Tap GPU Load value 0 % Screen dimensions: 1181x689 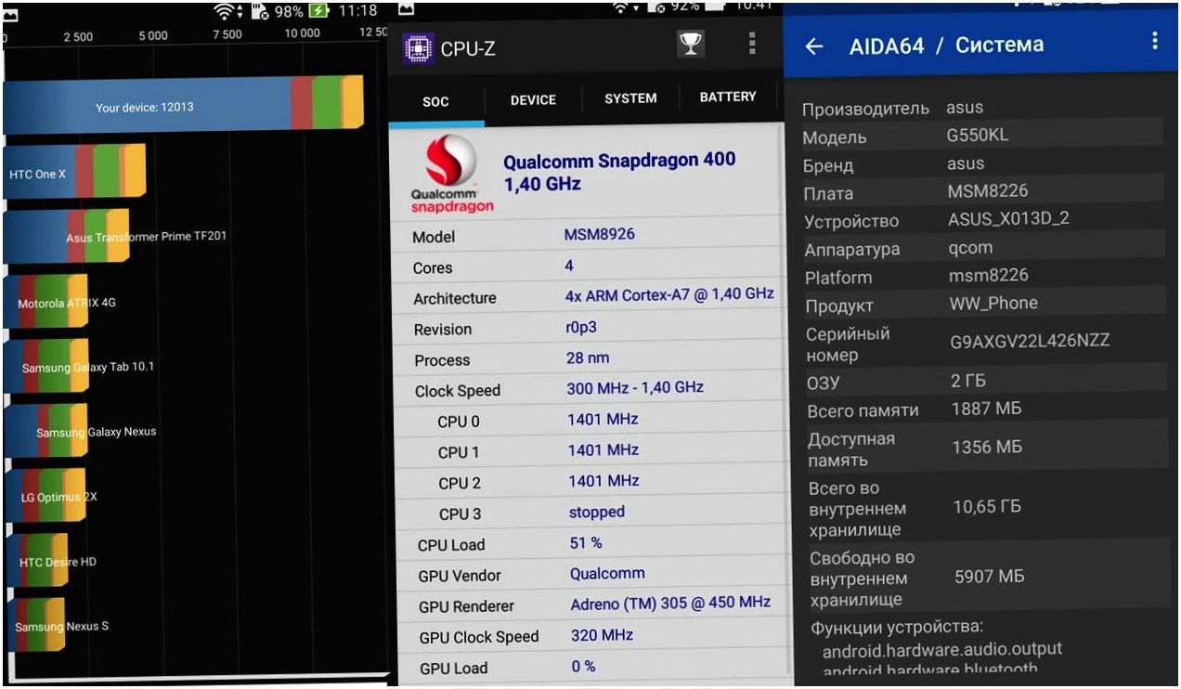tap(583, 666)
